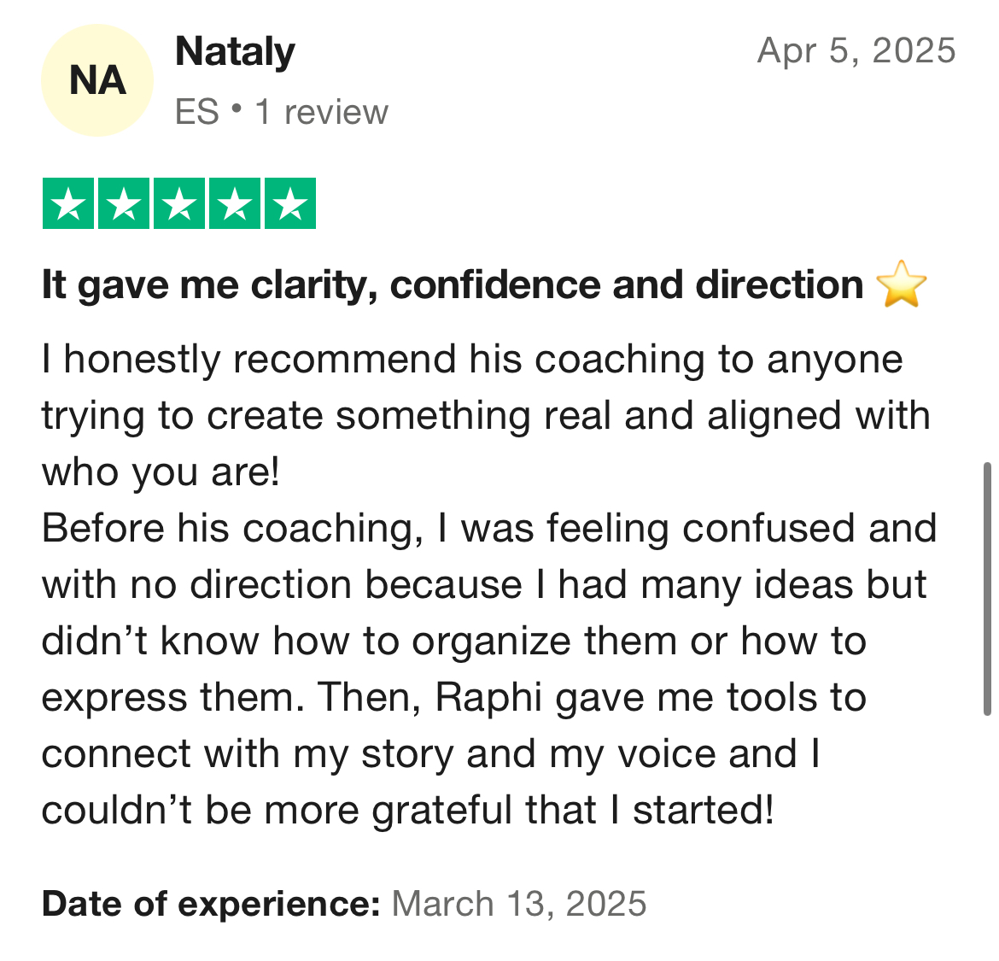The width and height of the screenshot is (999, 961).
Task: Click the March 13, 2025 experience date
Action: pos(519,904)
